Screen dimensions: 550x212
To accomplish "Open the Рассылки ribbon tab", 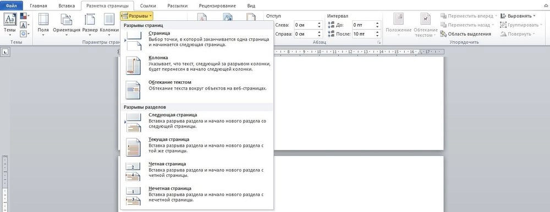I will click(177, 6).
